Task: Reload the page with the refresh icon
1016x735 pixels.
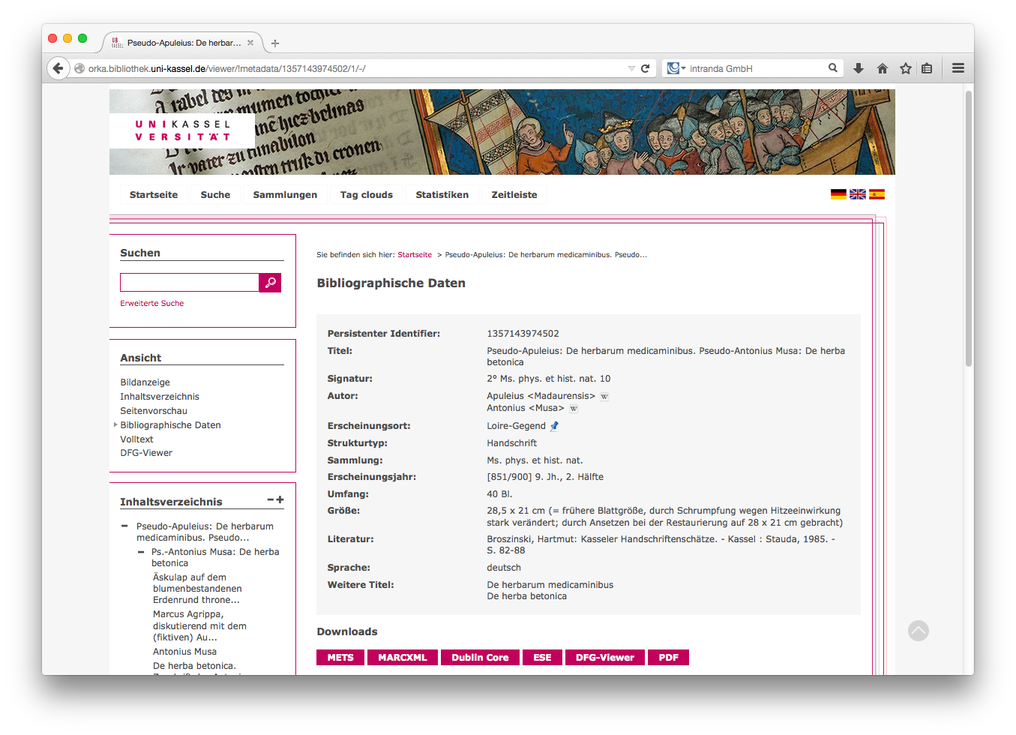Action: tap(645, 68)
